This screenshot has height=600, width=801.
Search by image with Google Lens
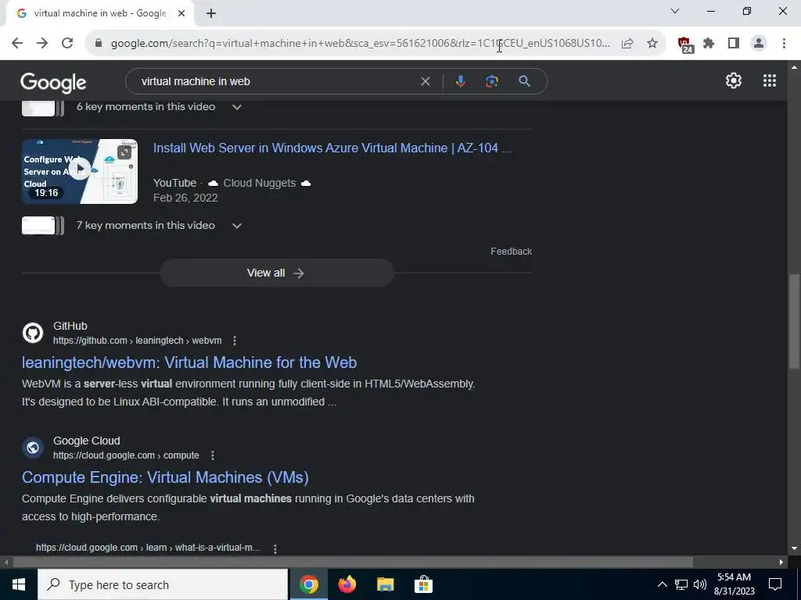[491, 81]
